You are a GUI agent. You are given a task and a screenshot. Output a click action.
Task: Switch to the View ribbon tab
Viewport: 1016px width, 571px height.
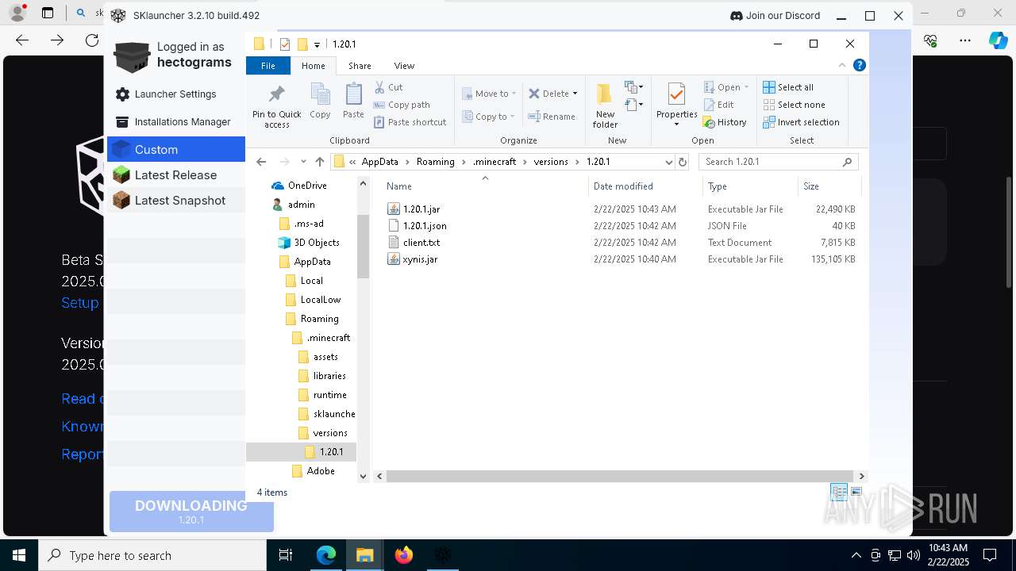click(x=404, y=66)
